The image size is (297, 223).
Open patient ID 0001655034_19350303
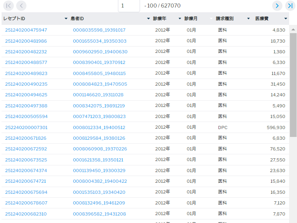coord(99,41)
